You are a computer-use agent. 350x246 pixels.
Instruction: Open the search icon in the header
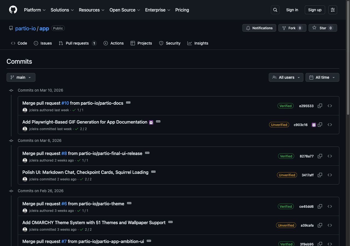coord(275,10)
